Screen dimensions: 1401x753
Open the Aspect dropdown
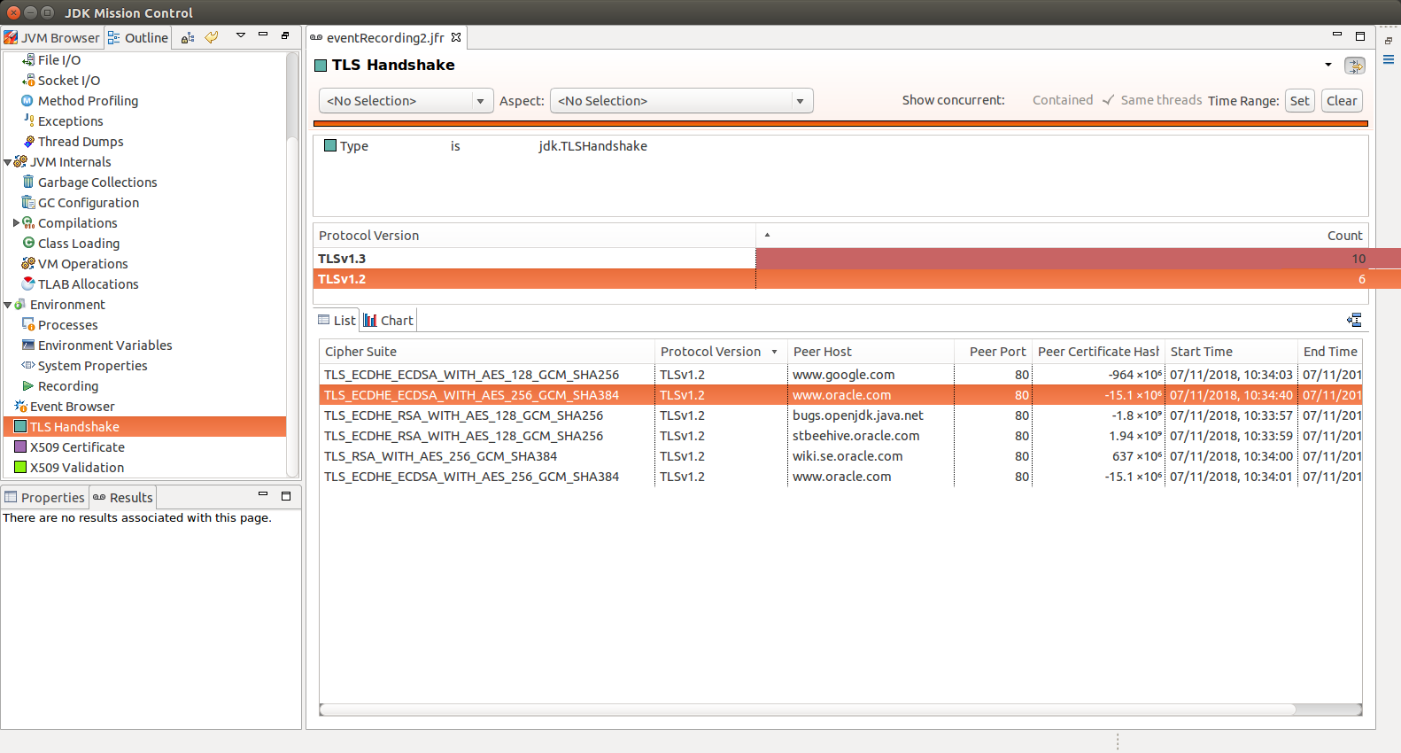680,101
